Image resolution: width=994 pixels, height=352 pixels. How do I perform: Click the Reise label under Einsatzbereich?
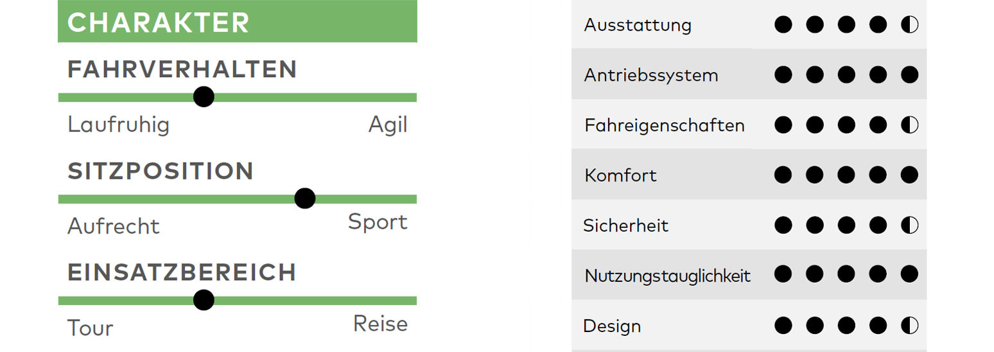pyautogui.click(x=380, y=324)
